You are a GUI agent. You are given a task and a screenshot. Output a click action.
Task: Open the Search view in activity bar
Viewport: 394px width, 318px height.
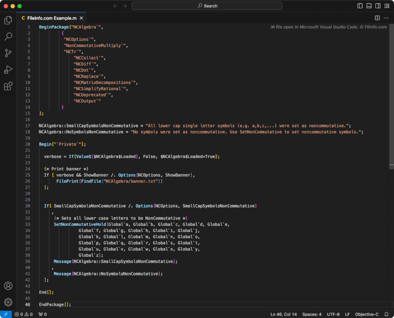(x=8, y=37)
